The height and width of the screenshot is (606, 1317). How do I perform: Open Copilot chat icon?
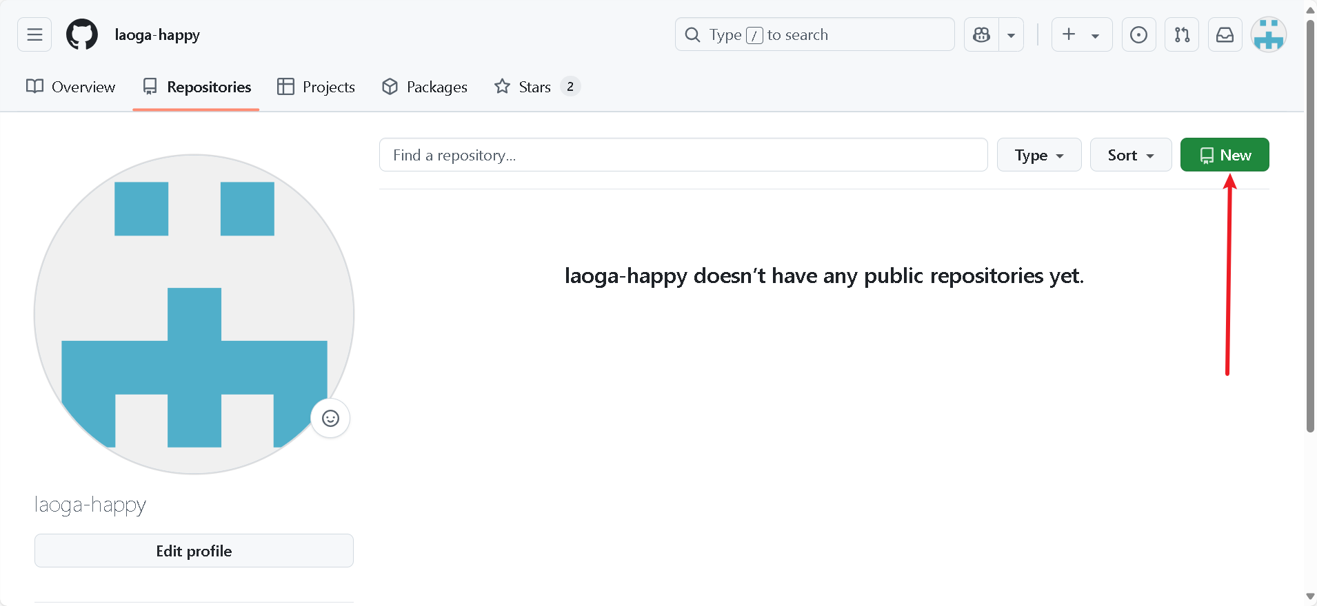coord(981,34)
